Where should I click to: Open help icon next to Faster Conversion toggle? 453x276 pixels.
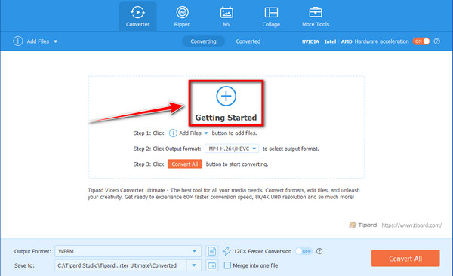pyautogui.click(x=319, y=251)
